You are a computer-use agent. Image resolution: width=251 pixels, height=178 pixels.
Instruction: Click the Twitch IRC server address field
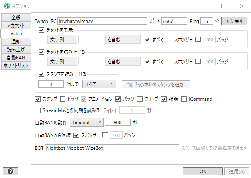click(102, 21)
